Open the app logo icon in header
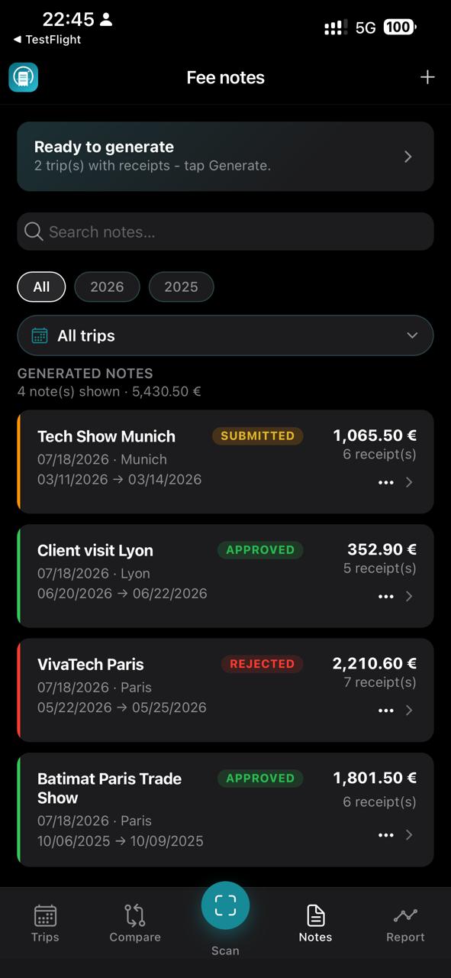Screen dimensions: 451x978 click(x=24, y=77)
